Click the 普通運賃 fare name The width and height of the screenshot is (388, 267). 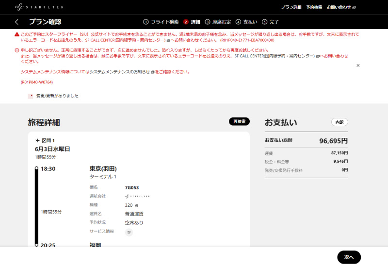tap(134, 214)
